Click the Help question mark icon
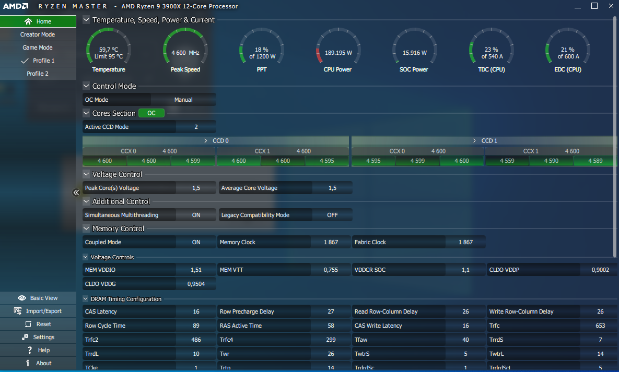This screenshot has width=619, height=372. (30, 350)
